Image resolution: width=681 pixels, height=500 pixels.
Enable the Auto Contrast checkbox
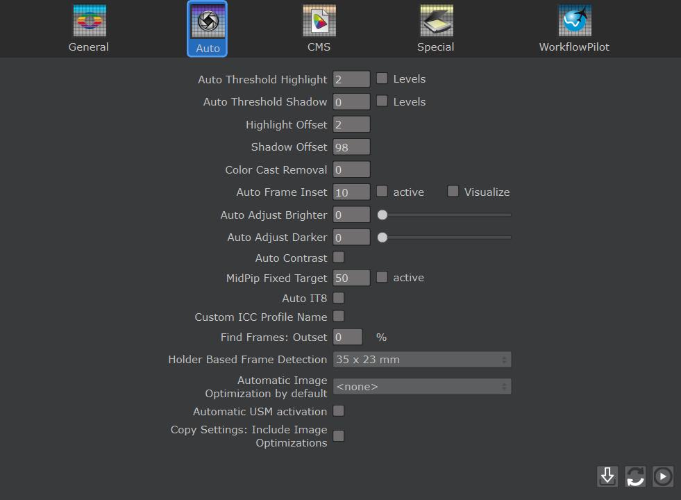(339, 258)
